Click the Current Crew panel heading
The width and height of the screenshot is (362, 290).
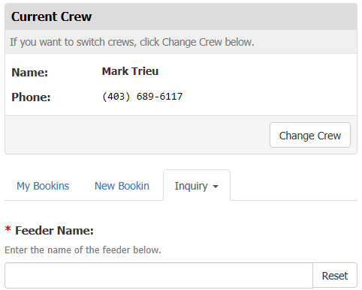(x=181, y=16)
